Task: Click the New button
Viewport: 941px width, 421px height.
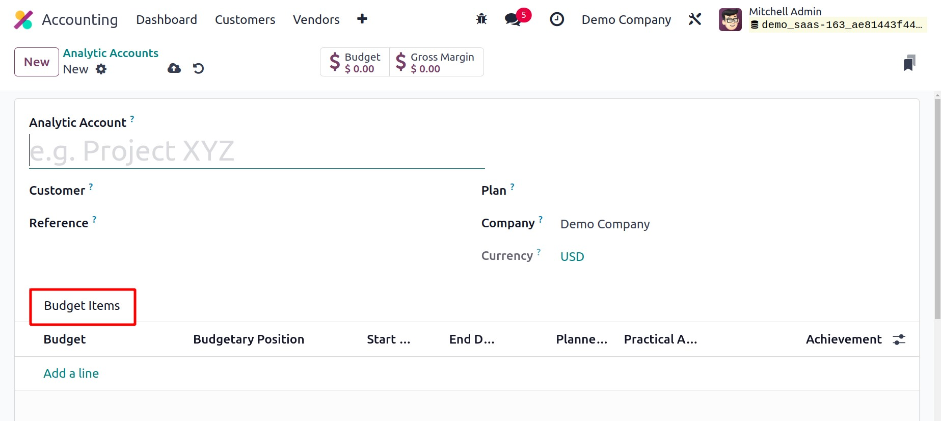Action: pyautogui.click(x=37, y=62)
